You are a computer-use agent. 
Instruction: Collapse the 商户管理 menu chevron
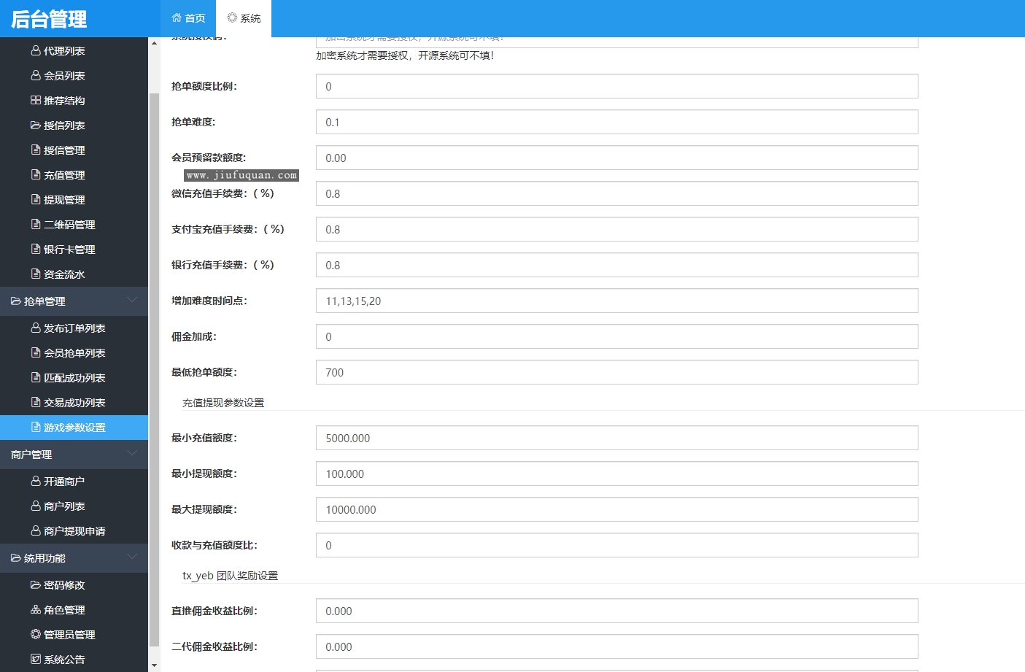(132, 453)
